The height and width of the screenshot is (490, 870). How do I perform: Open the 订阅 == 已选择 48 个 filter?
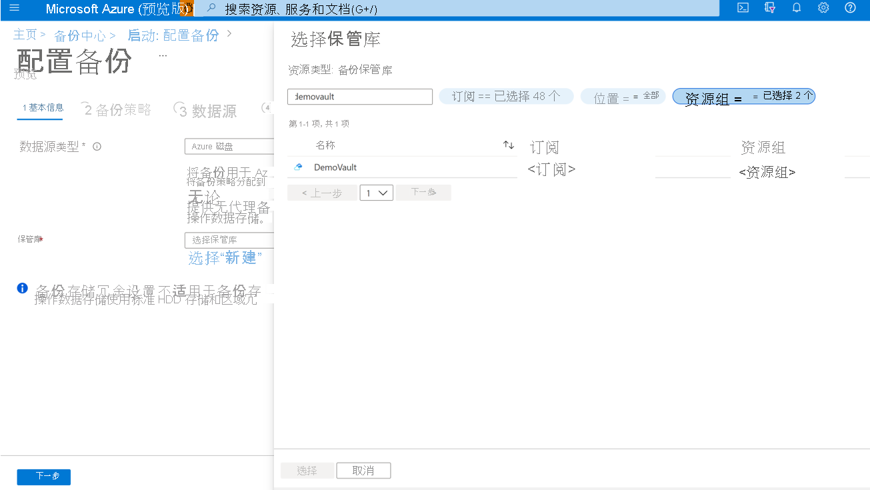(x=506, y=97)
